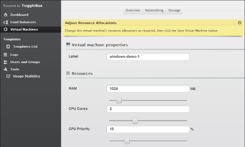Image resolution: width=245 pixels, height=147 pixels.
Task: Open the Dashboard page
Action: (x=19, y=15)
